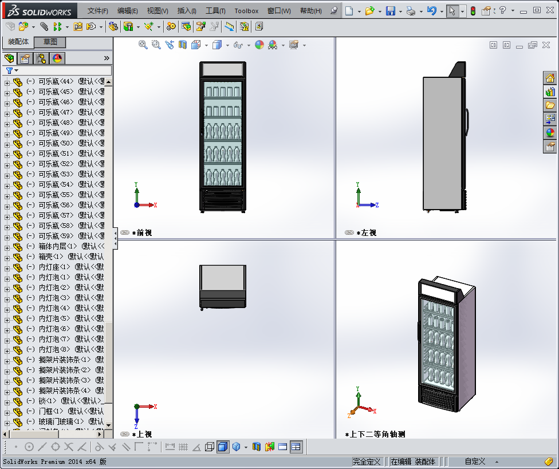
Task: Open the filter funnel dropdown
Action: pyautogui.click(x=12, y=70)
